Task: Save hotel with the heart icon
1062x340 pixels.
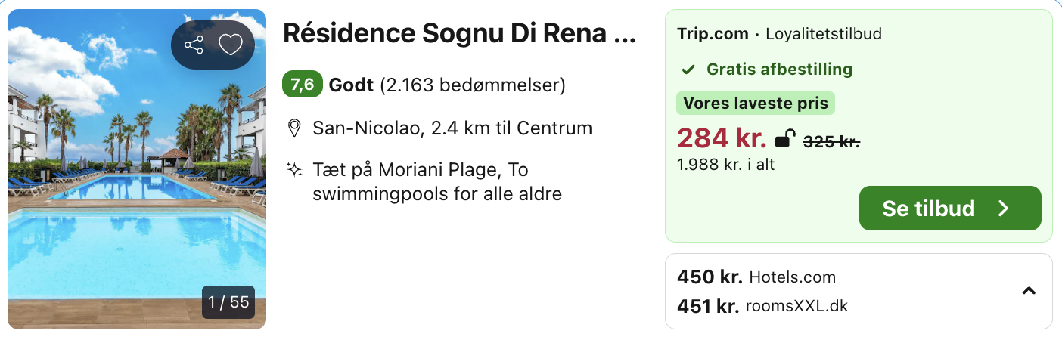Action: pos(231,45)
